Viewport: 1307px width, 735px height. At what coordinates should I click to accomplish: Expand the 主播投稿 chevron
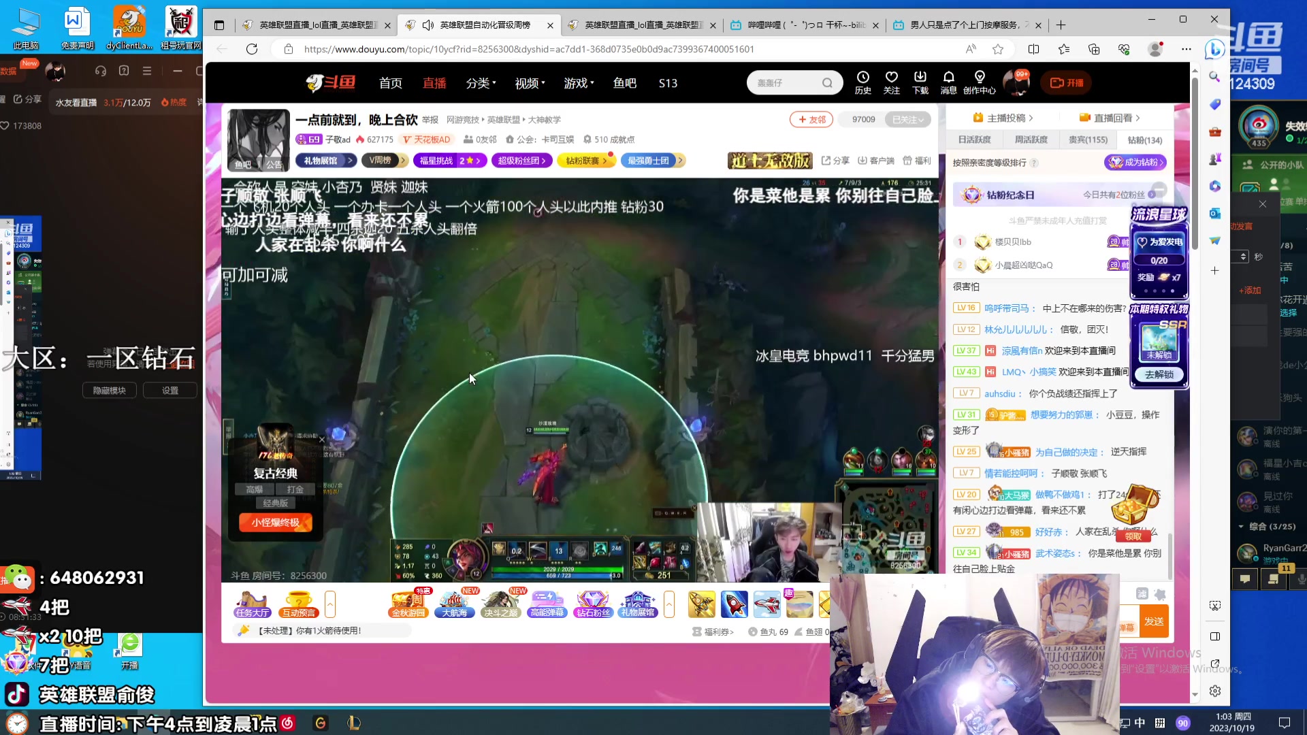coord(1031,118)
